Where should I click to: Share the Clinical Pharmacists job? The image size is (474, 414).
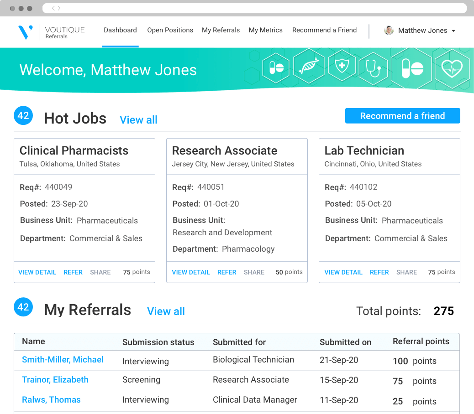[100, 272]
